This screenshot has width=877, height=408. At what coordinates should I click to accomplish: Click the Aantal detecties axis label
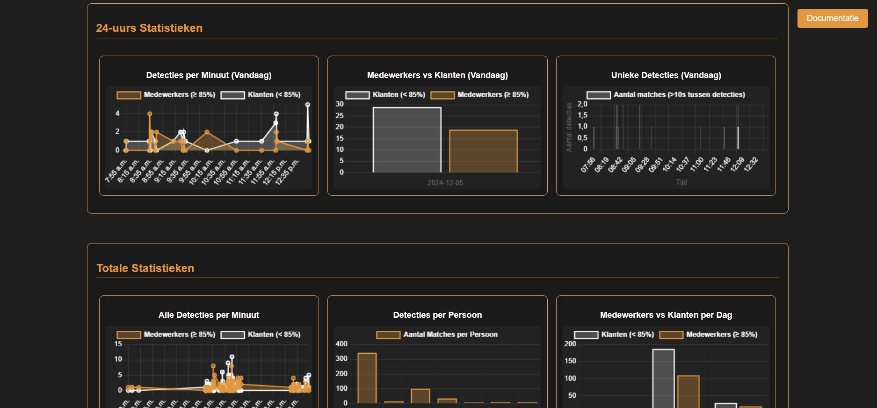tap(569, 127)
